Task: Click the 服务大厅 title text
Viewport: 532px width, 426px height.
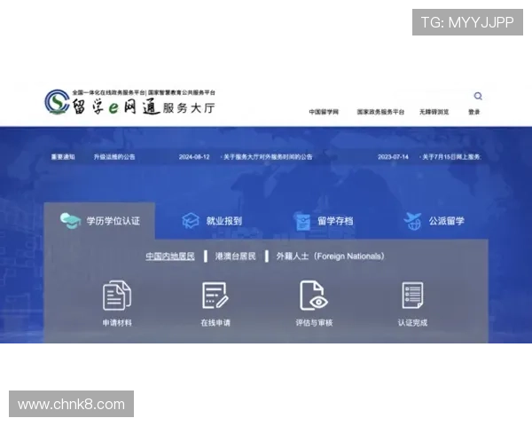Action: 189,108
